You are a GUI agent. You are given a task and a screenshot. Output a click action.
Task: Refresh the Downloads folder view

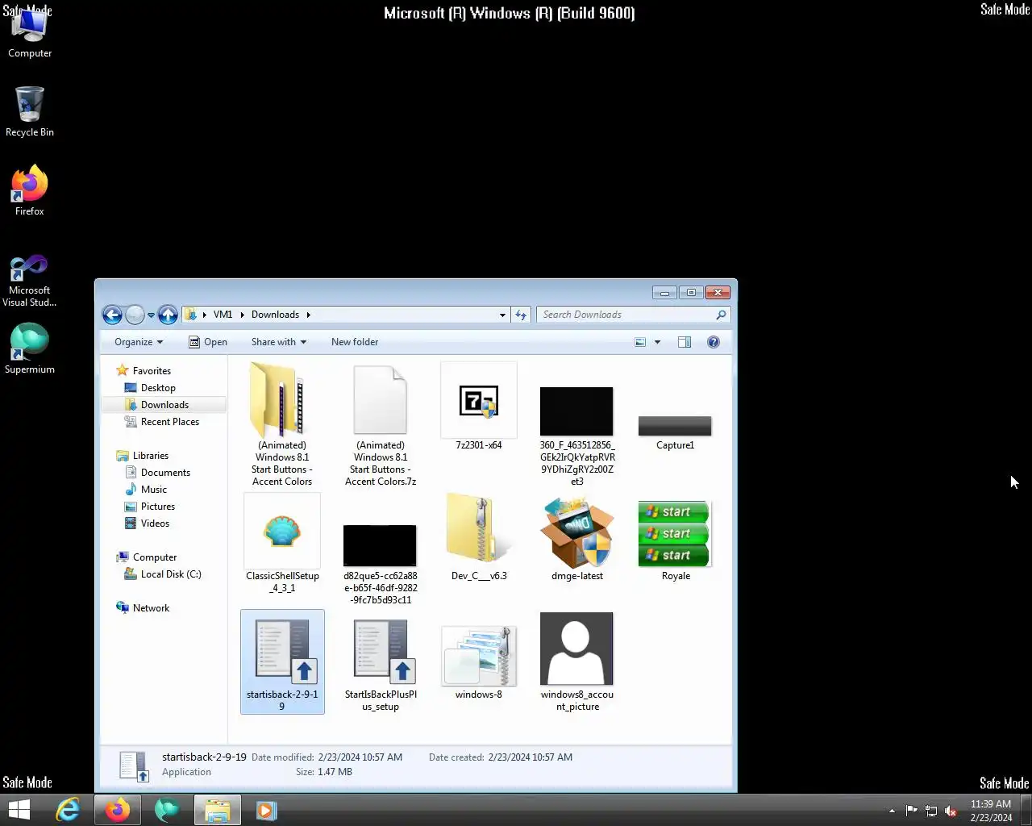click(521, 315)
